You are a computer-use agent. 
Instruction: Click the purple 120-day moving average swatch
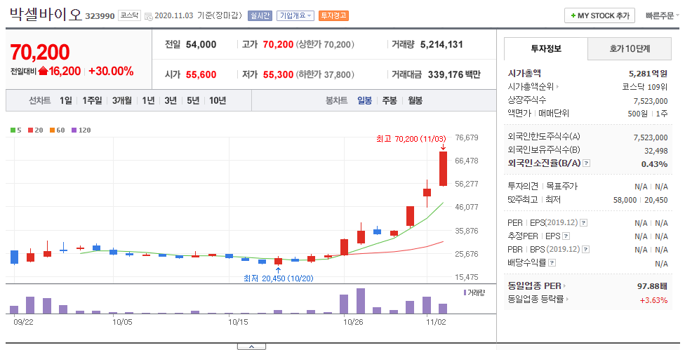click(x=74, y=130)
